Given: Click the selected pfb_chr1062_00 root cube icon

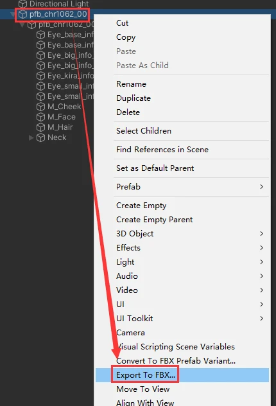Looking at the screenshot, I should [22, 14].
